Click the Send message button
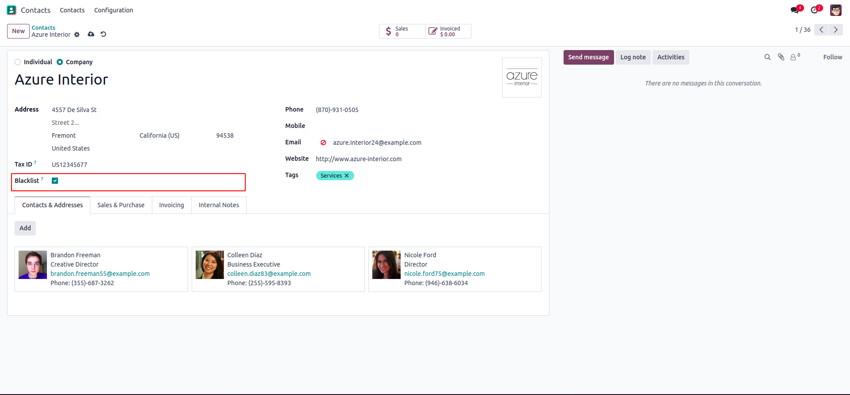The width and height of the screenshot is (850, 395). (588, 57)
